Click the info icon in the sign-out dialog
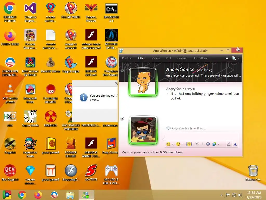This screenshot has height=200, width=266. pos(83,98)
